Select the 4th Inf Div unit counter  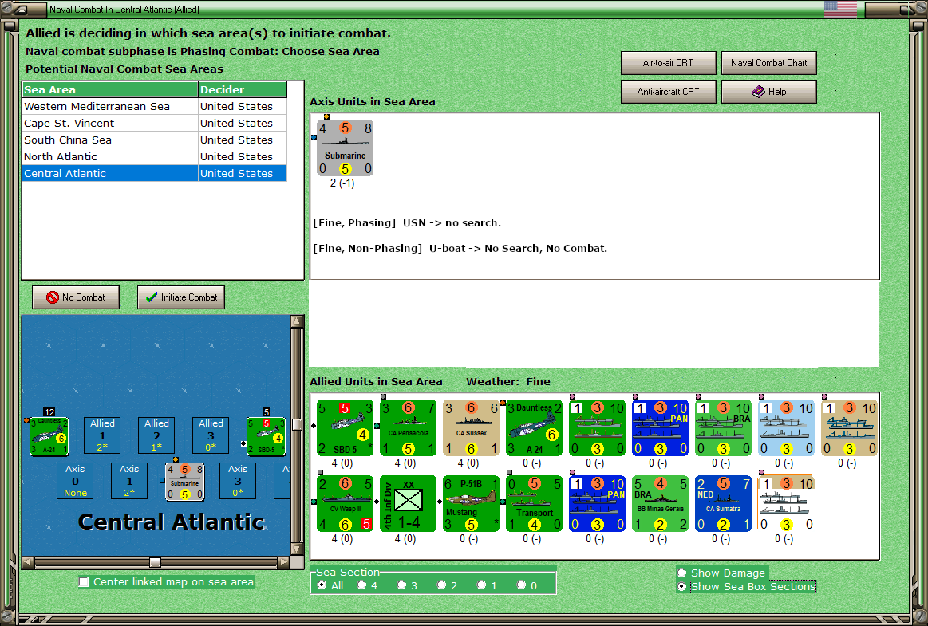point(409,503)
